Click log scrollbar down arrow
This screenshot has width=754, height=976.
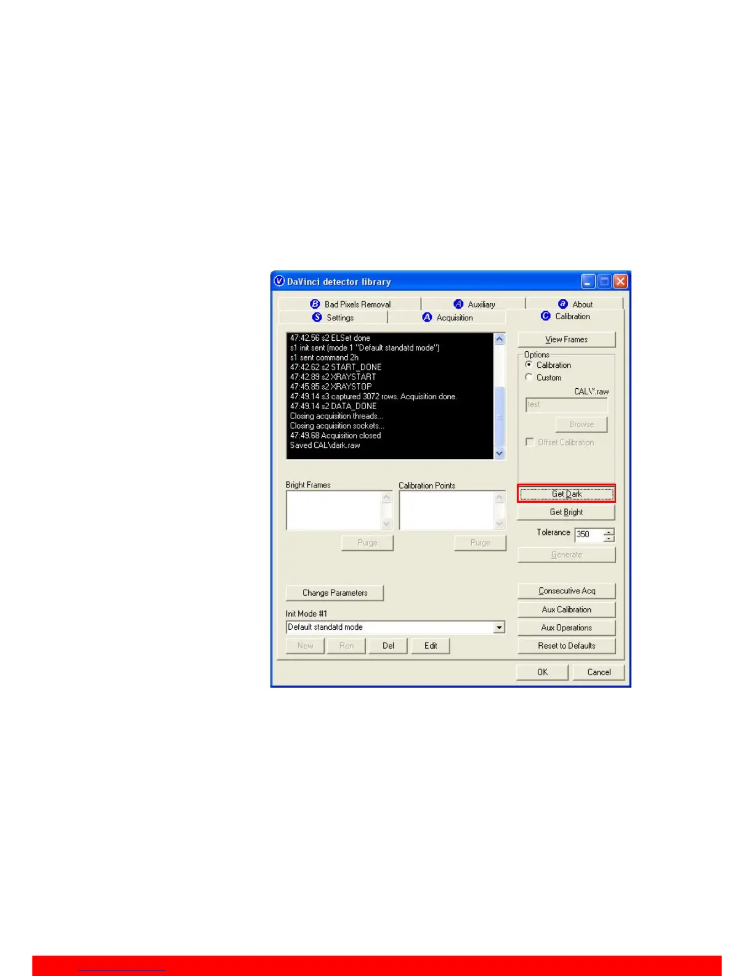point(500,453)
